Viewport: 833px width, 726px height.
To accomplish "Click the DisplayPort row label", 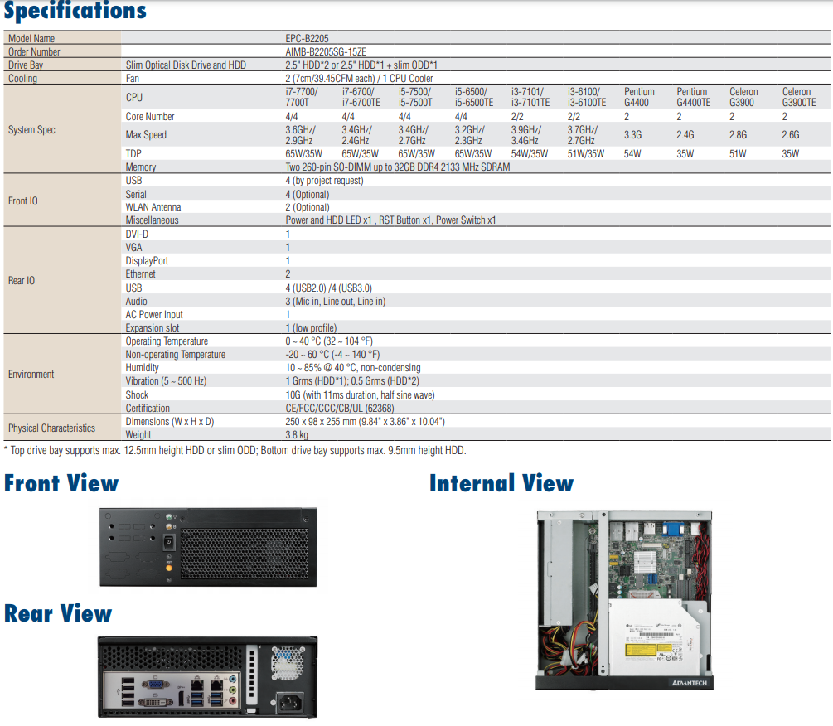I will [x=147, y=261].
